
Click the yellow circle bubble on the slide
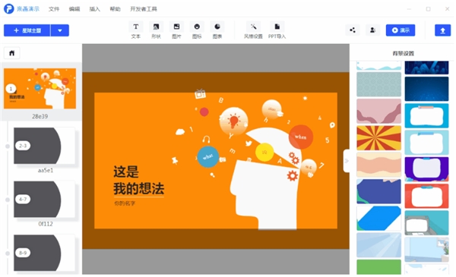(264, 152)
